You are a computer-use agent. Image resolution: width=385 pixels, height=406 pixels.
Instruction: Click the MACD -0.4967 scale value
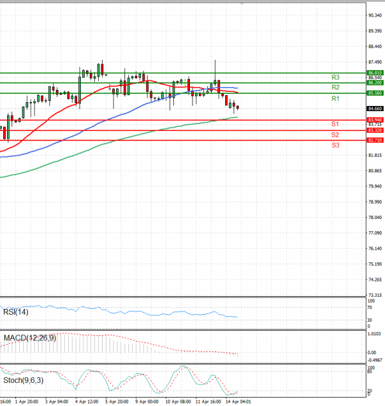click(375, 360)
